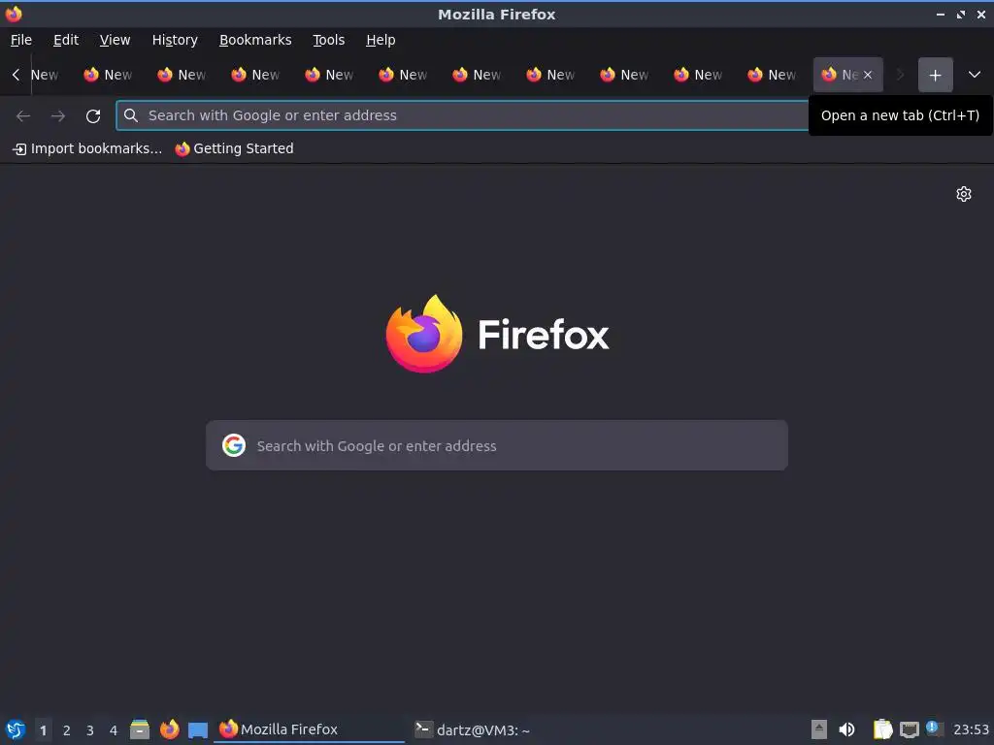Open the list all tabs chevron
The height and width of the screenshot is (745, 994).
coord(975,75)
